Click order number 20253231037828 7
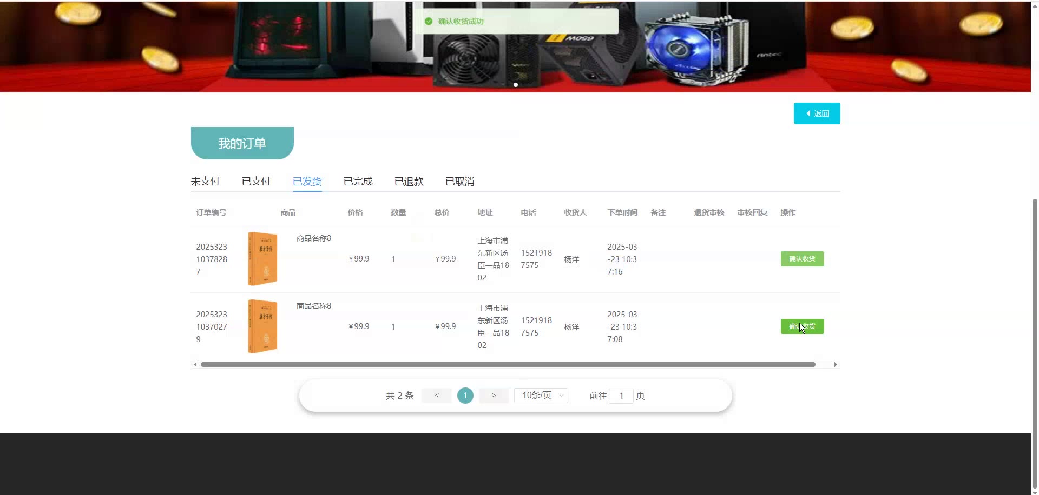 pos(212,259)
